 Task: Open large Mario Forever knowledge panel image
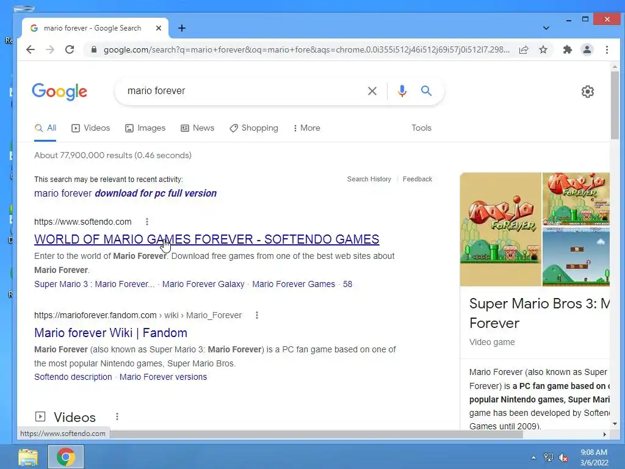click(x=500, y=230)
